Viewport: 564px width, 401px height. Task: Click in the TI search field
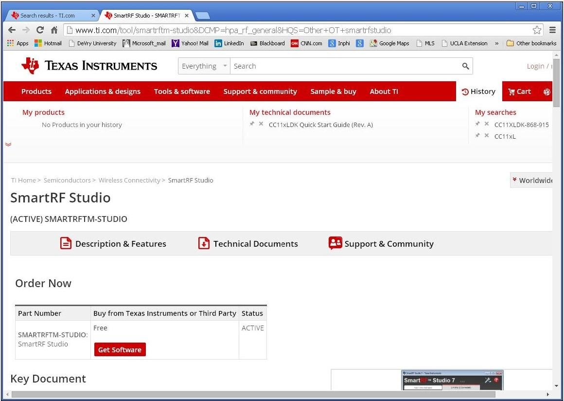345,66
